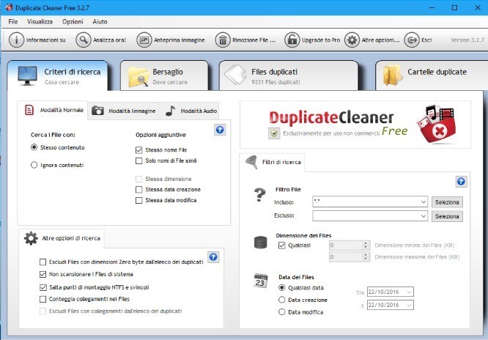Open the Tra date picker dropdown
488x340 pixels.
[x=410, y=292]
